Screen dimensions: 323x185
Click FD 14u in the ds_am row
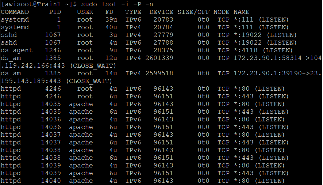click(x=111, y=73)
